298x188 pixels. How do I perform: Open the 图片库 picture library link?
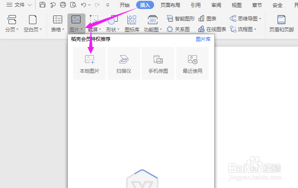point(203,39)
